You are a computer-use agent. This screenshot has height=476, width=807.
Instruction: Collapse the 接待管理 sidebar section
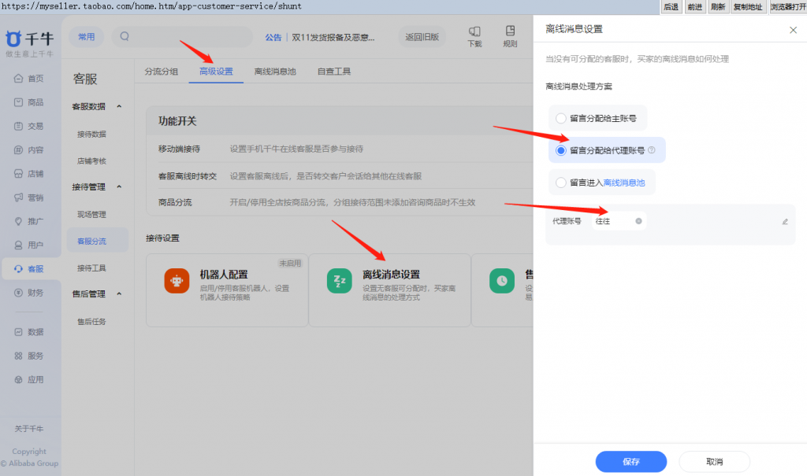(x=120, y=186)
